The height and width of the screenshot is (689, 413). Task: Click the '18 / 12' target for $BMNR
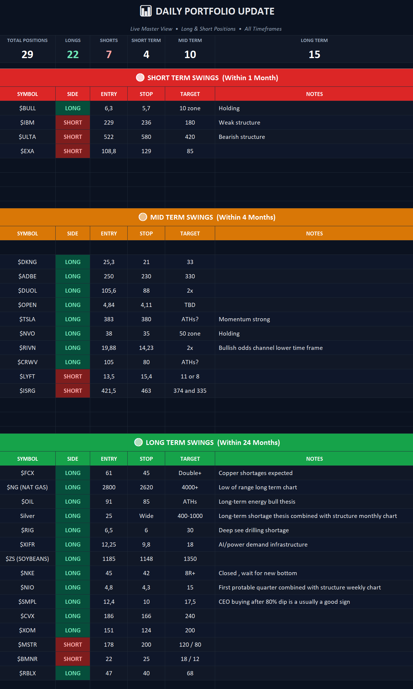coord(190,659)
